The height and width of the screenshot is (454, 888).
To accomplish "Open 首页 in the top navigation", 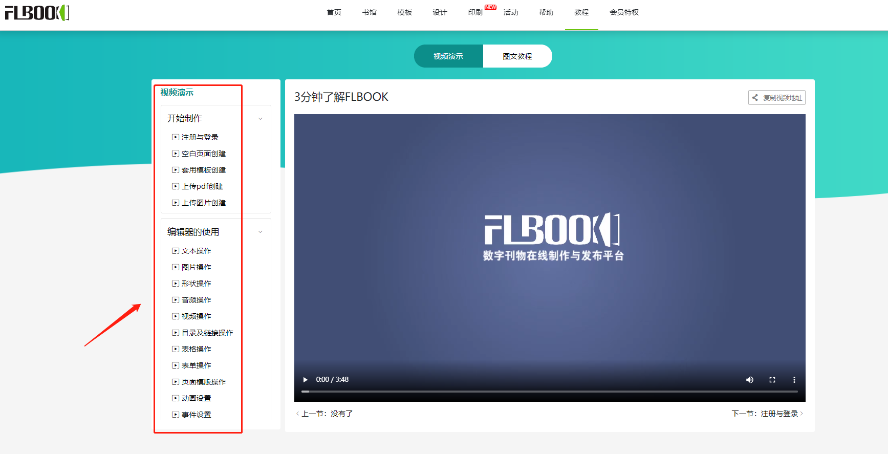I will (334, 12).
